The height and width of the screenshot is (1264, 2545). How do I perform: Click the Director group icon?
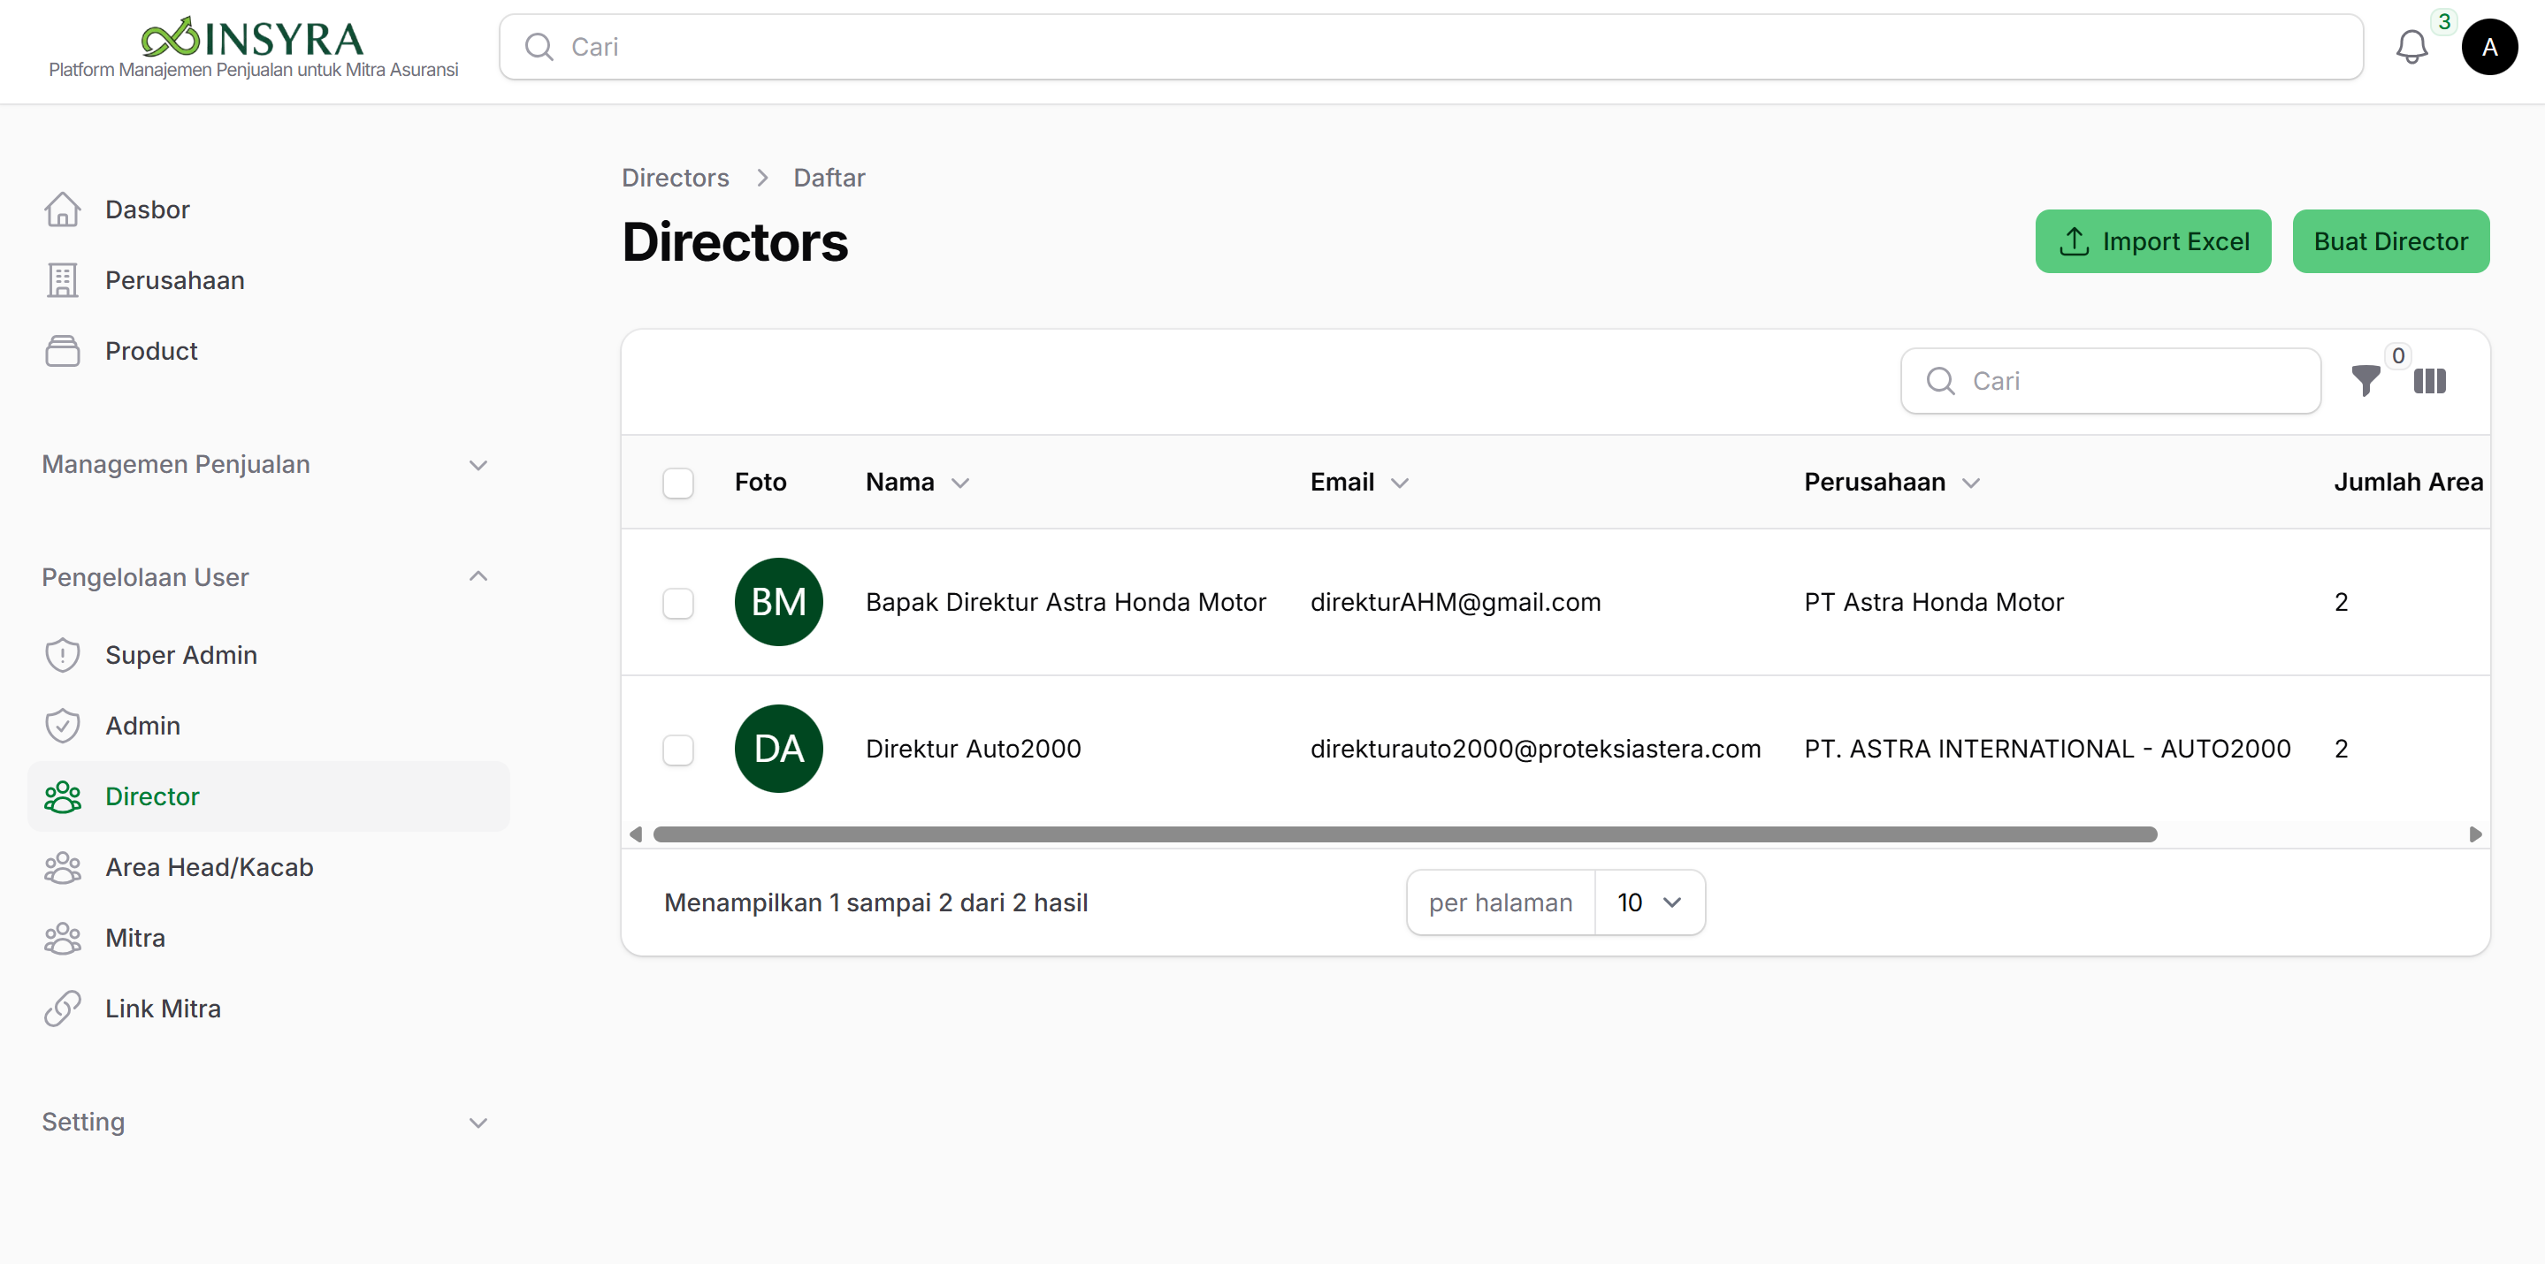62,797
